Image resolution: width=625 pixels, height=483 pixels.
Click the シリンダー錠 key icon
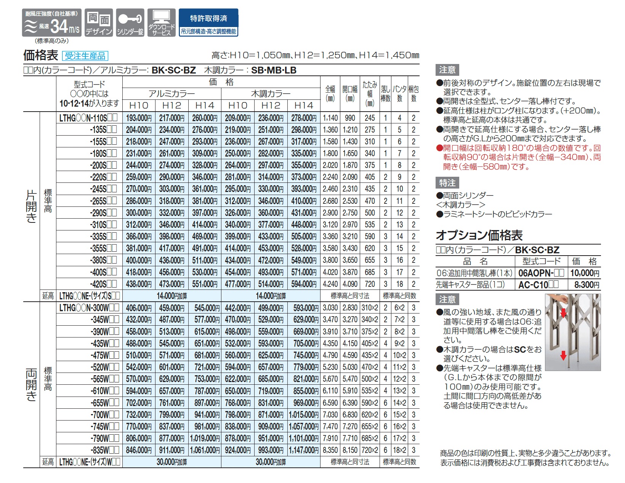[x=130, y=22]
